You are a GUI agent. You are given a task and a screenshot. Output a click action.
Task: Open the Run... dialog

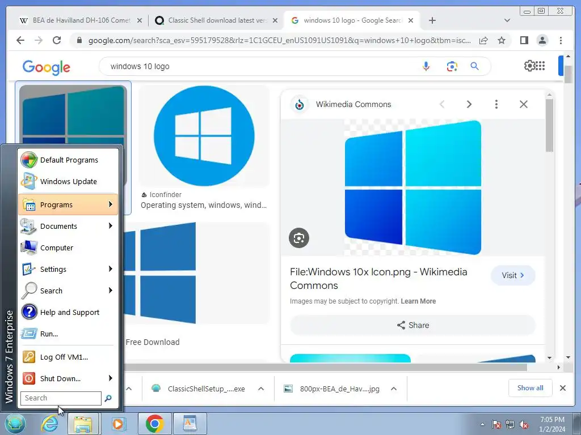pyautogui.click(x=68, y=333)
